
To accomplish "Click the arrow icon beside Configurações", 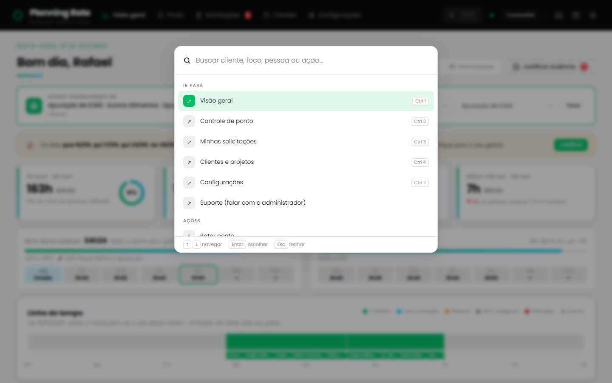I will click(189, 183).
